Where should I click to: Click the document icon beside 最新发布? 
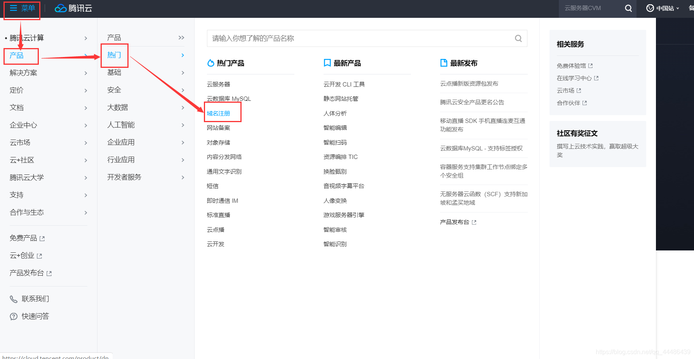pos(444,63)
